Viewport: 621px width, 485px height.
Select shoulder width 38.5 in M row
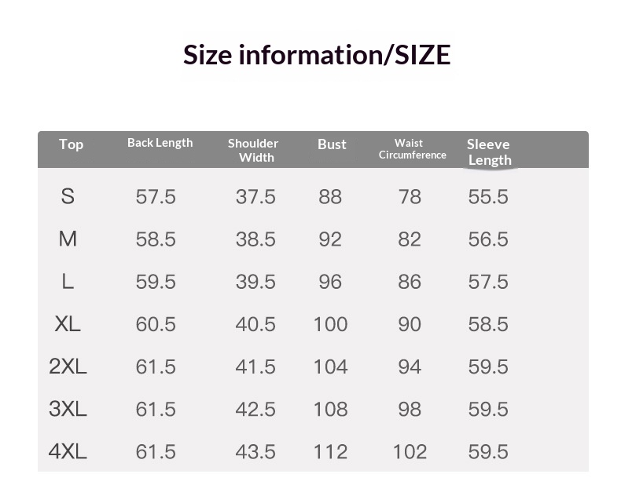255,239
